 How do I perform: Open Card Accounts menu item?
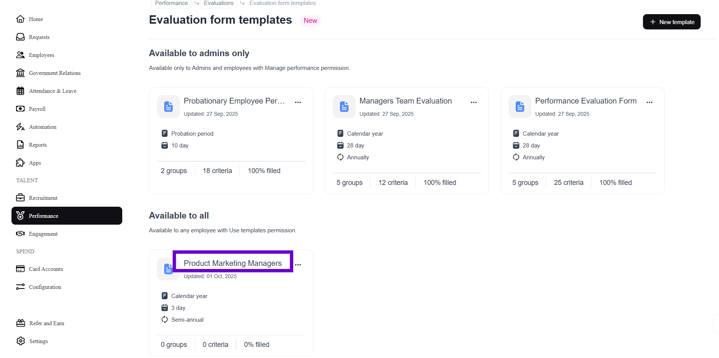point(46,269)
